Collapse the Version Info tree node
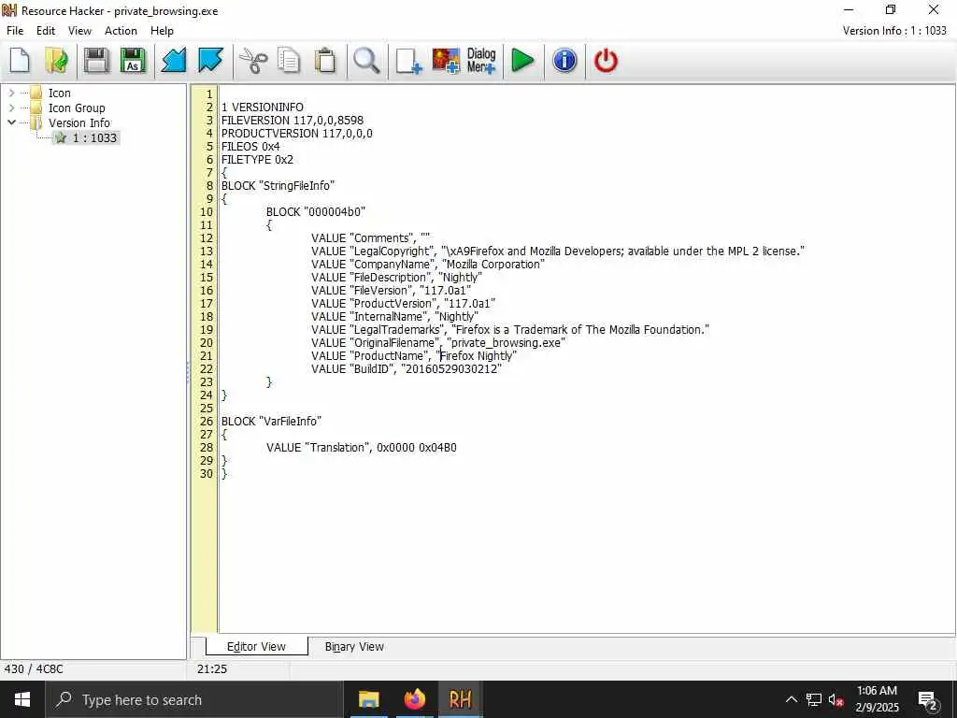 pos(11,122)
